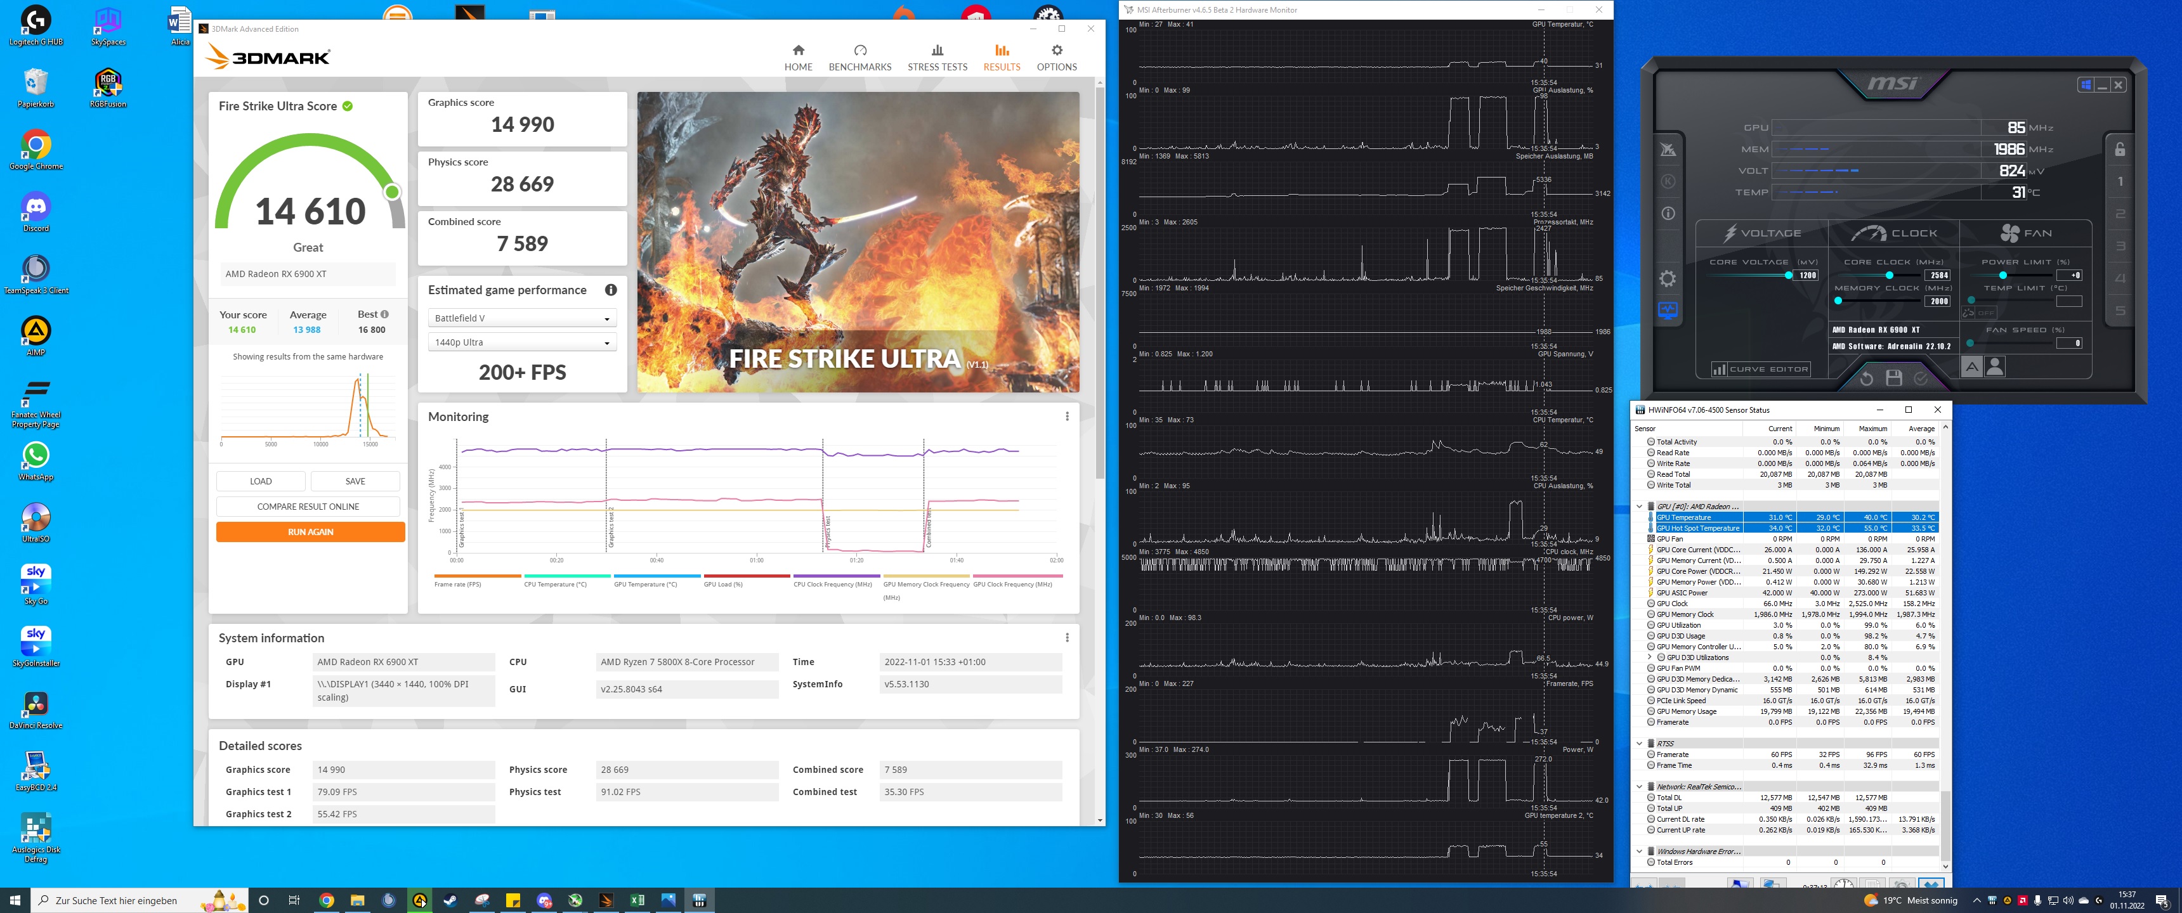This screenshot has width=2182, height=913.
Task: Click estimated game performance info icon
Action: tap(611, 290)
